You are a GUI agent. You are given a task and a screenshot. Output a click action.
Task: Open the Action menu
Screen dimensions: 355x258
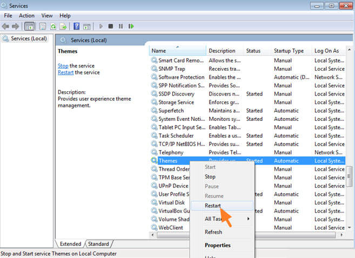(x=26, y=16)
